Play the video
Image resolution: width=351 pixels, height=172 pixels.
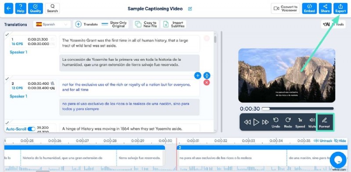(x=256, y=122)
